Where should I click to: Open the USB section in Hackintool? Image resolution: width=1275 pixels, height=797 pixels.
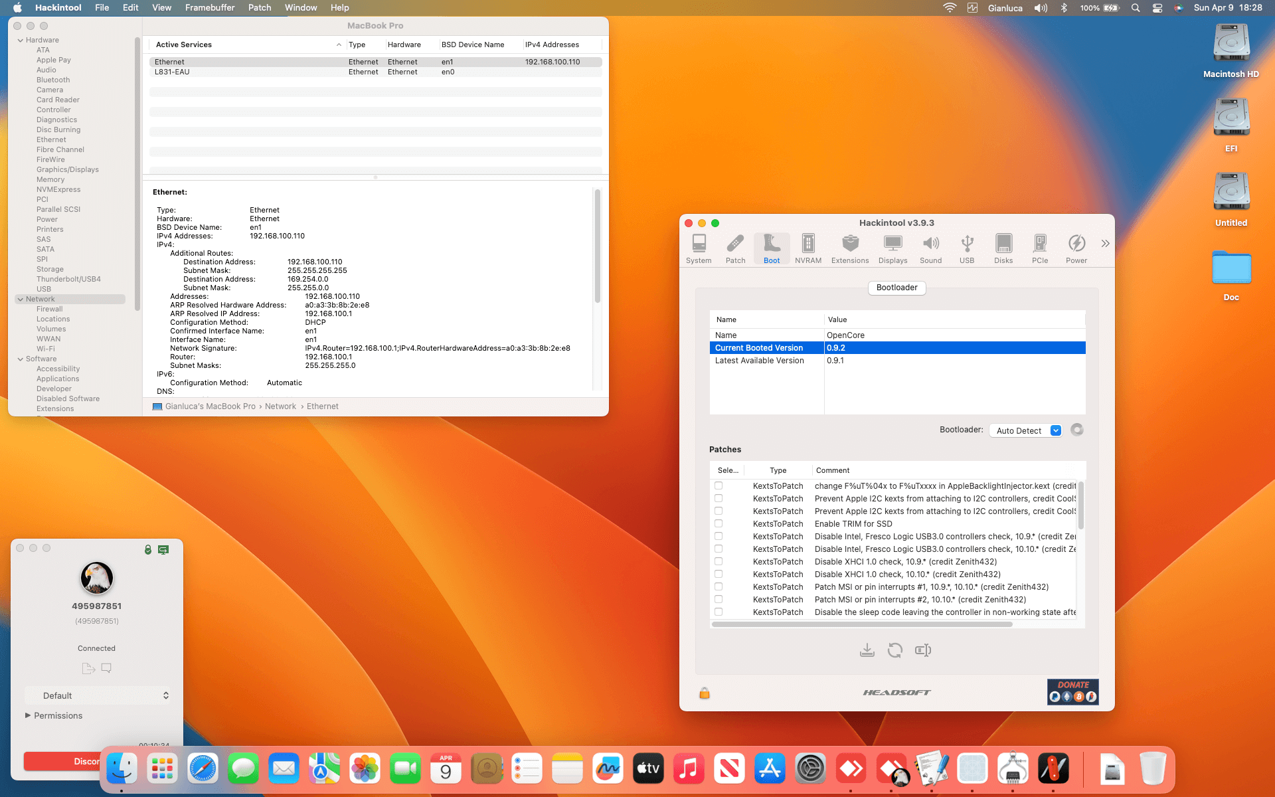pyautogui.click(x=967, y=247)
